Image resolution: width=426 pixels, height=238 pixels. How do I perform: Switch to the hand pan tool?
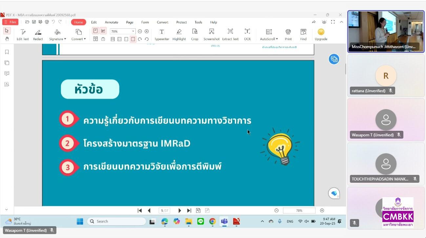[7, 39]
